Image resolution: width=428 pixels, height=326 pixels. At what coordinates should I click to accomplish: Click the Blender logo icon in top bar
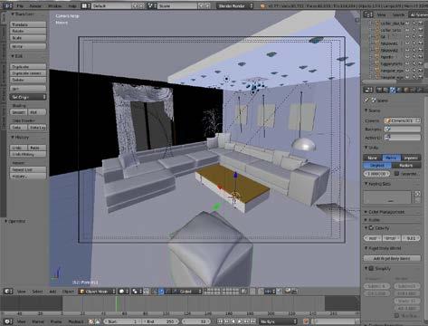click(x=262, y=6)
